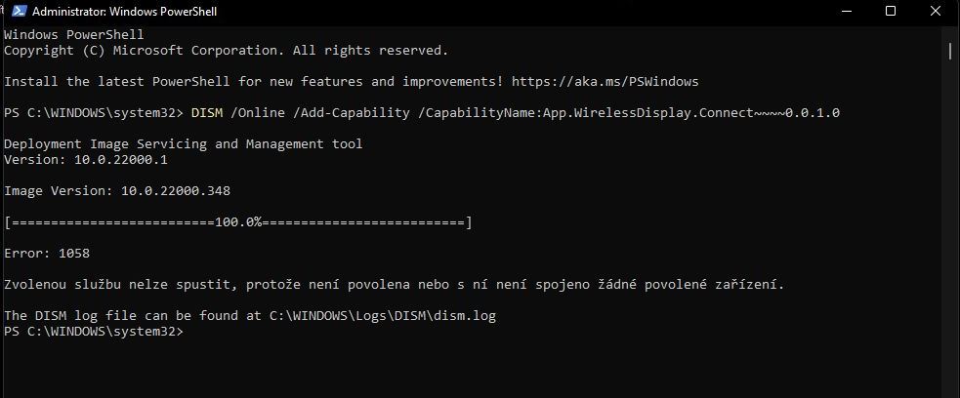This screenshot has height=398, width=960.
Task: Click the DISM /Online command text
Action: 234,113
